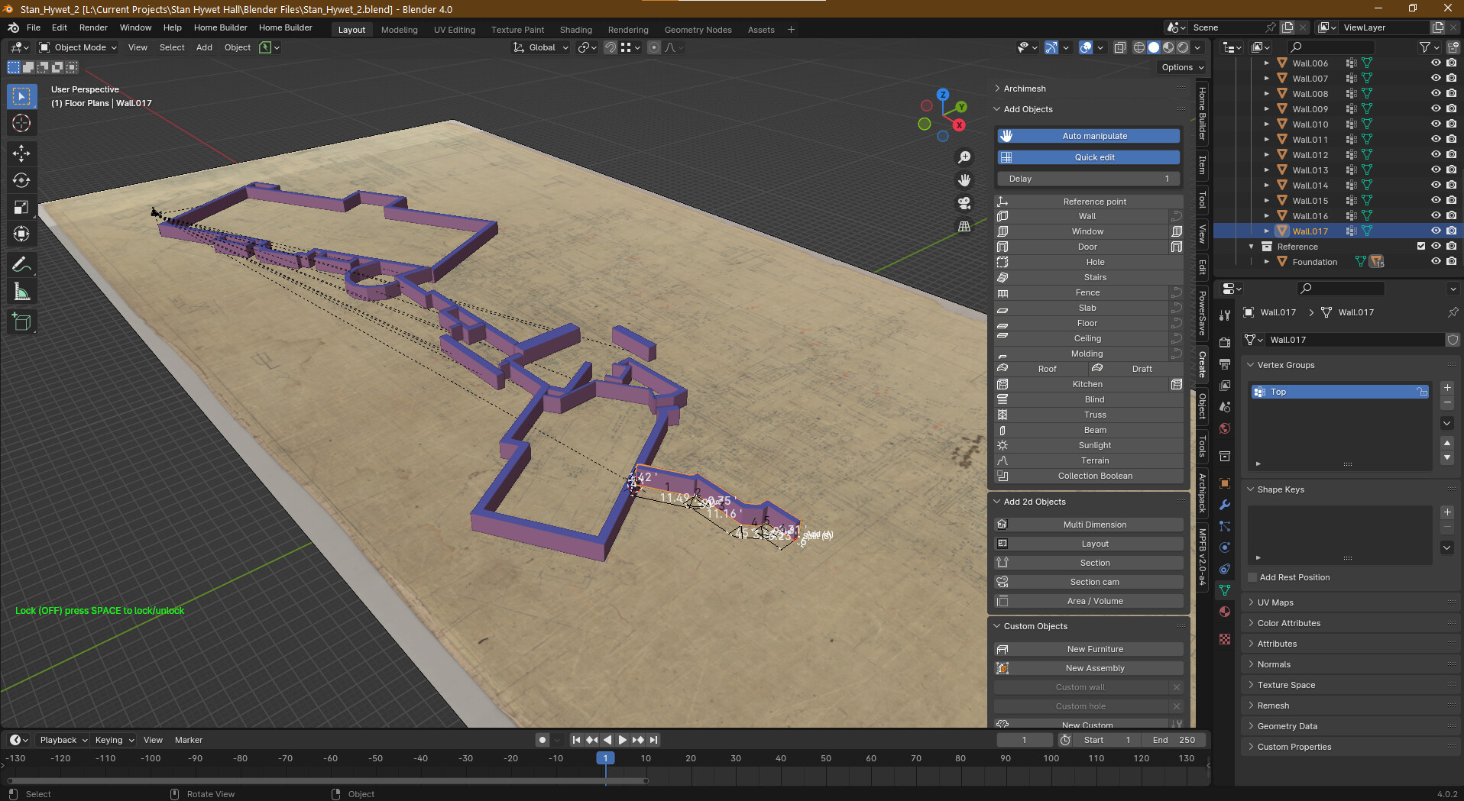This screenshot has width=1464, height=801.
Task: Select the 3D Cursor tool
Action: (x=21, y=123)
